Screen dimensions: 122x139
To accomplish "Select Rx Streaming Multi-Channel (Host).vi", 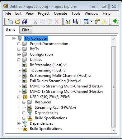I will coord(60,76).
